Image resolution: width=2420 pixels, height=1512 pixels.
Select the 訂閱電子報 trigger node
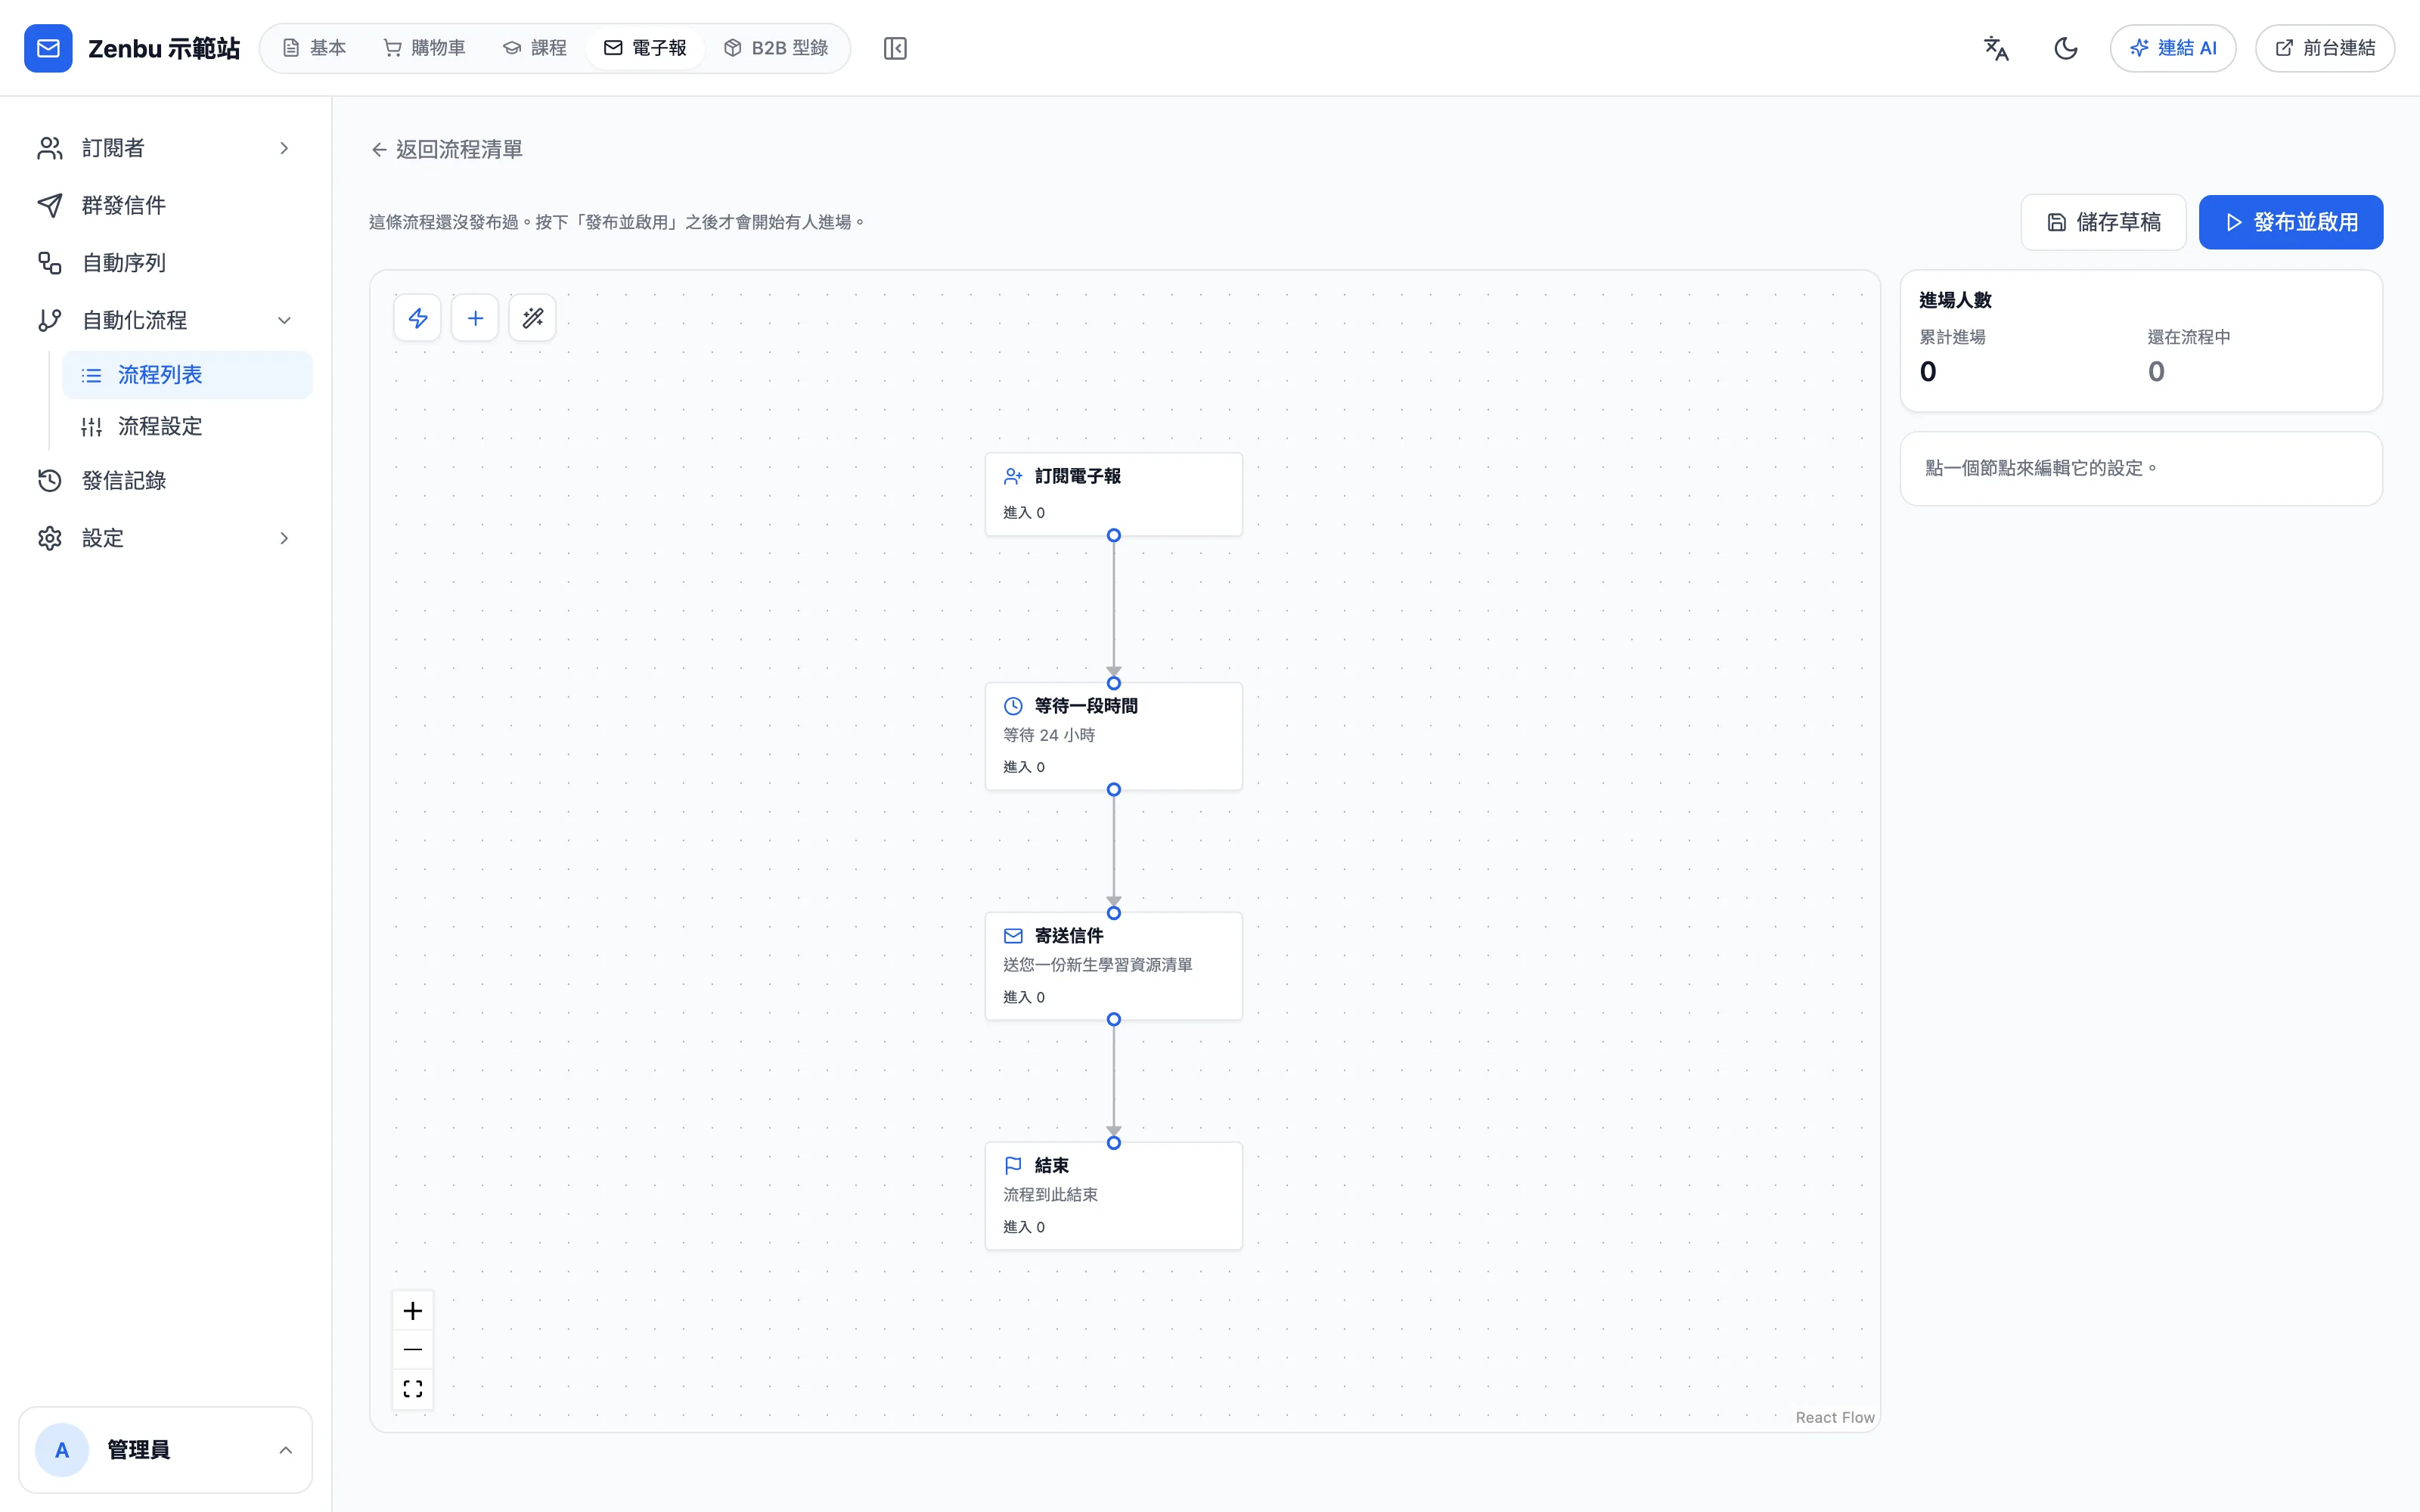click(1113, 494)
